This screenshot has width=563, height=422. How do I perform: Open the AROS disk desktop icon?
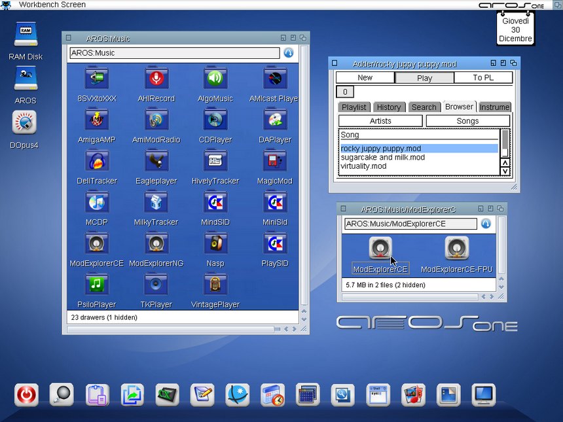pyautogui.click(x=26, y=79)
